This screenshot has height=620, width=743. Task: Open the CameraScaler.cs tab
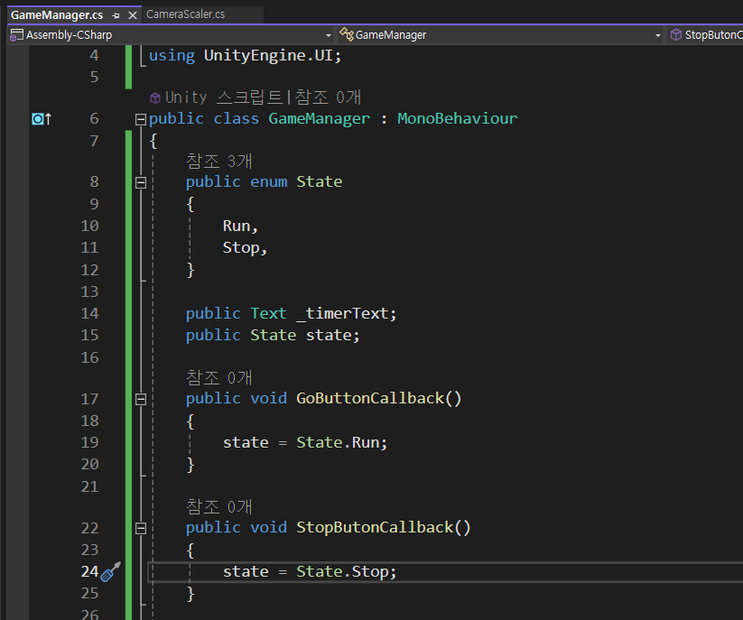tap(185, 14)
